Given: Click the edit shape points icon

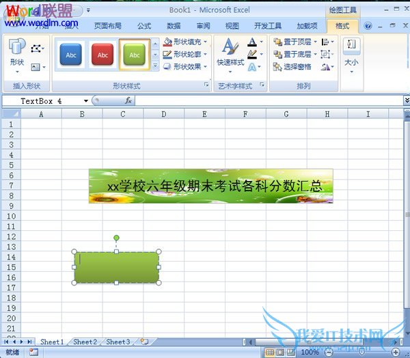Looking at the screenshot, I should [38, 49].
